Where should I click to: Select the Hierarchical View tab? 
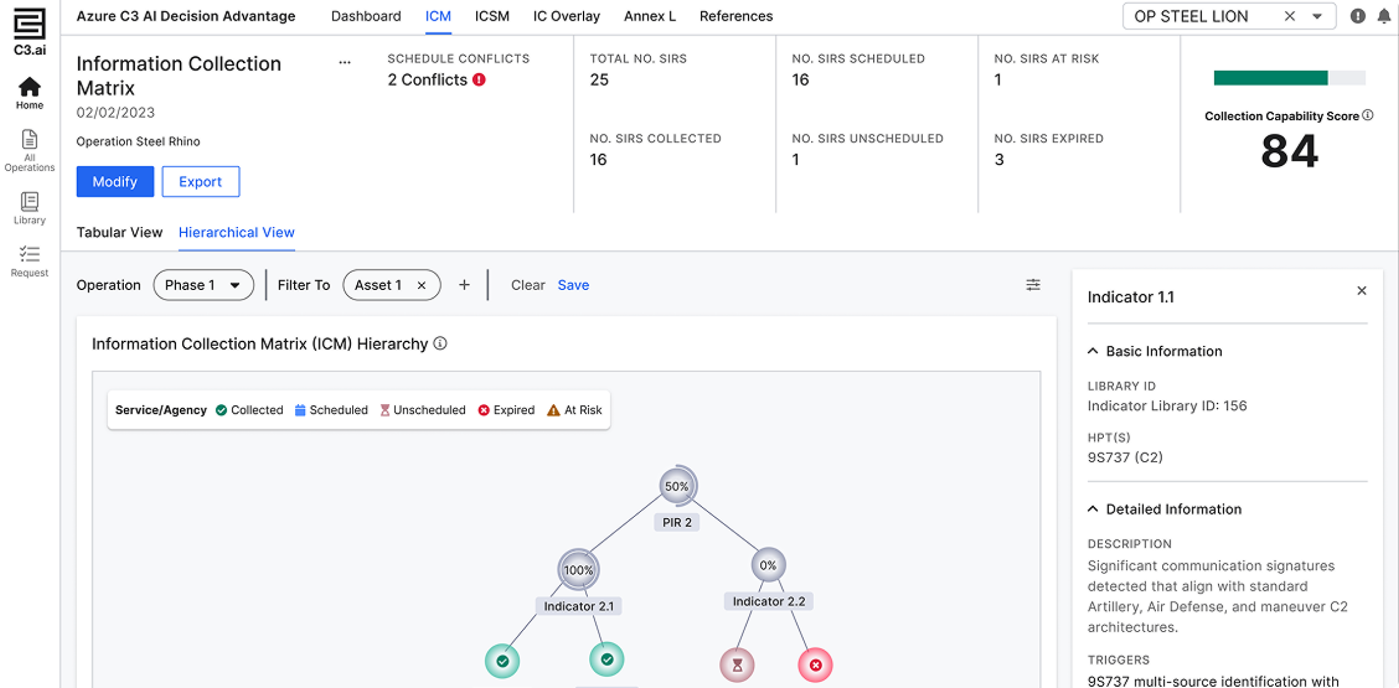pos(237,232)
